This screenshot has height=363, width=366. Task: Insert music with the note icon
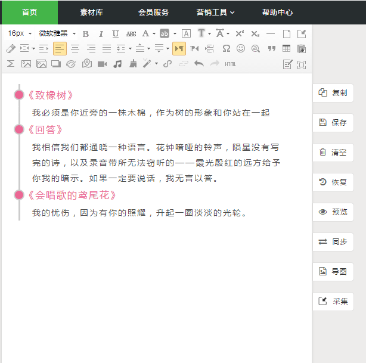(x=117, y=64)
